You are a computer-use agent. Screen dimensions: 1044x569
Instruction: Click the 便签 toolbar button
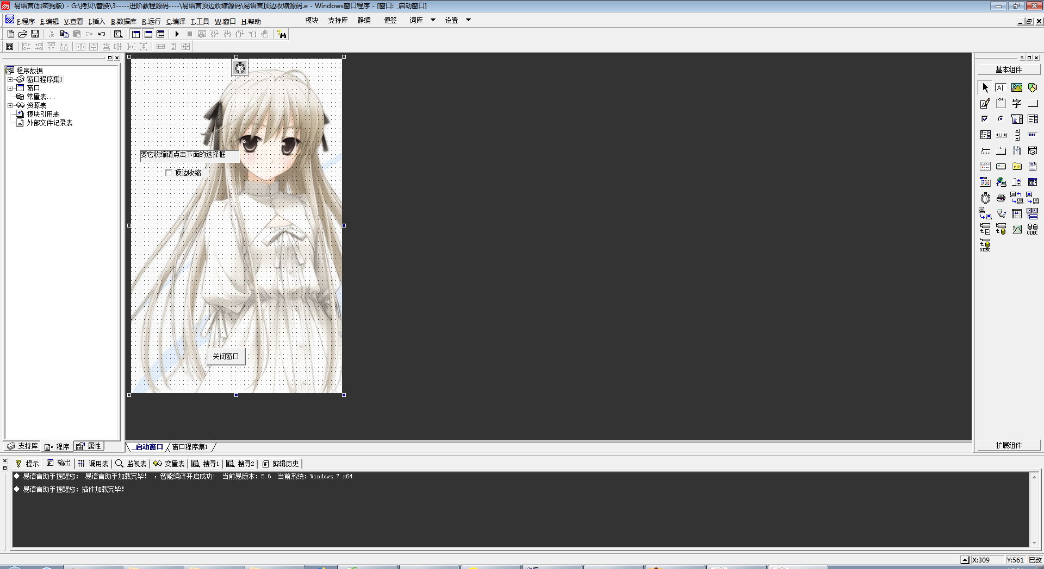tap(390, 20)
